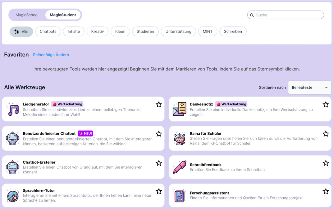Open the Raina für Schüler title
The height and width of the screenshot is (209, 333).
(x=206, y=133)
